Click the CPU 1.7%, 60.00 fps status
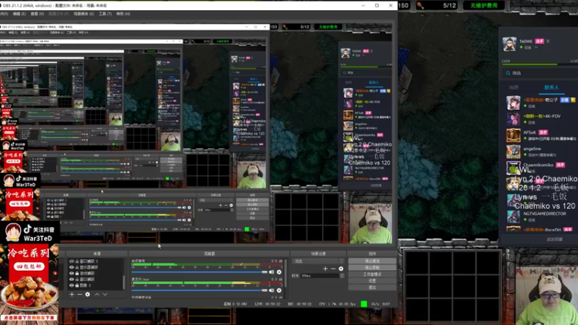 337,304
